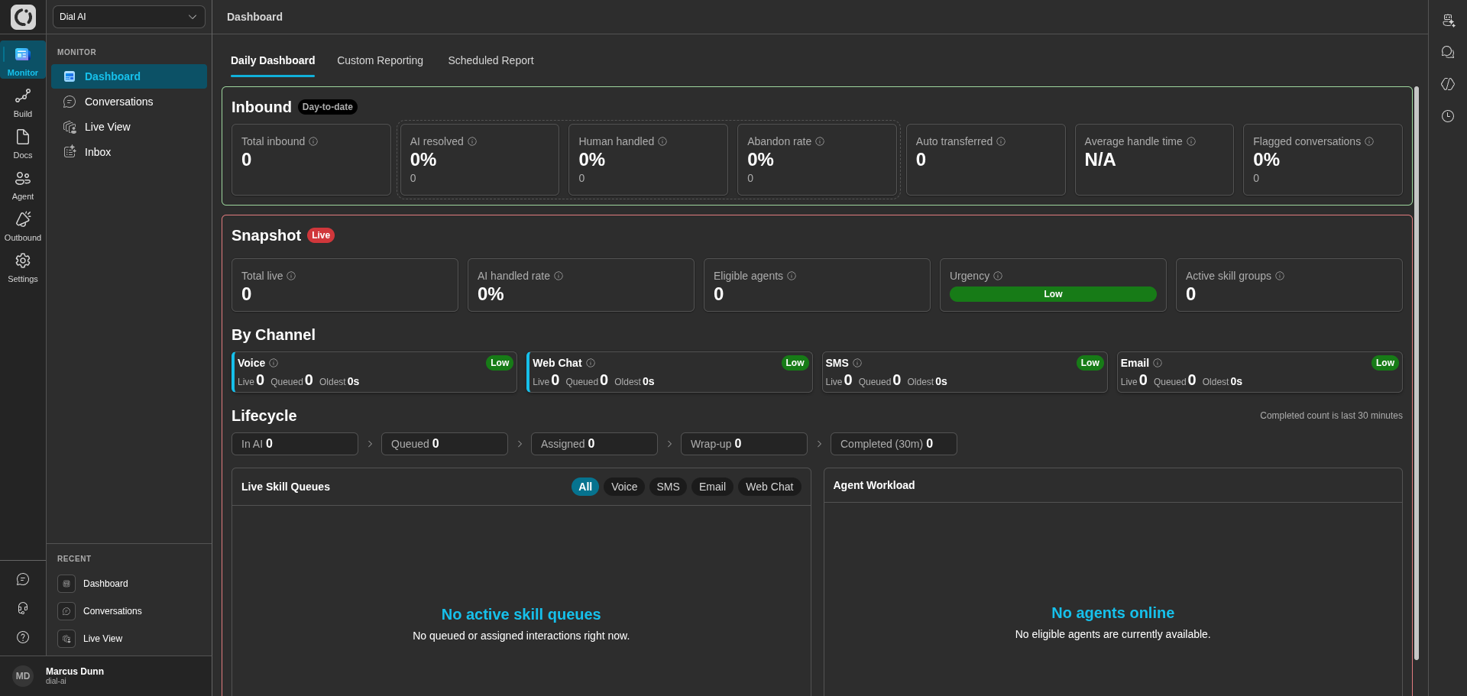The height and width of the screenshot is (696, 1467).
Task: Open Conversations in Monitor menu
Action: click(x=129, y=102)
